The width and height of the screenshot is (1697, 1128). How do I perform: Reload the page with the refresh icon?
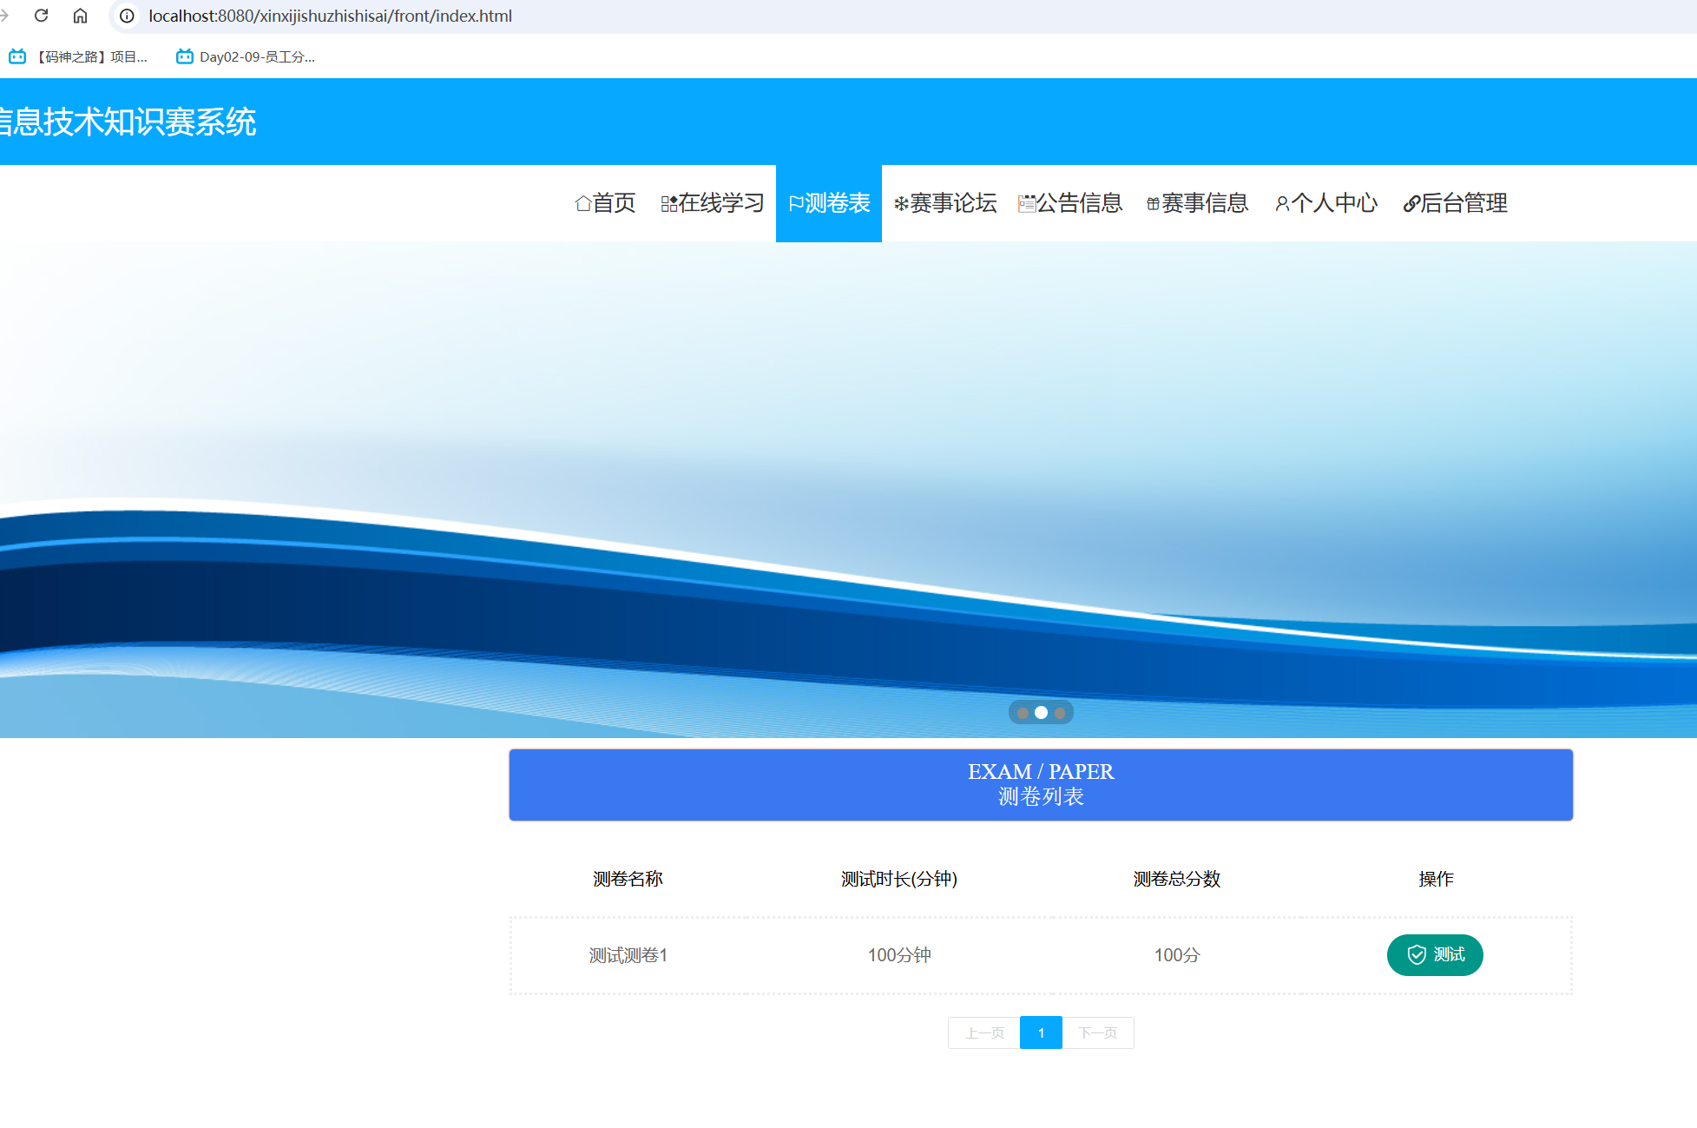[x=41, y=16]
